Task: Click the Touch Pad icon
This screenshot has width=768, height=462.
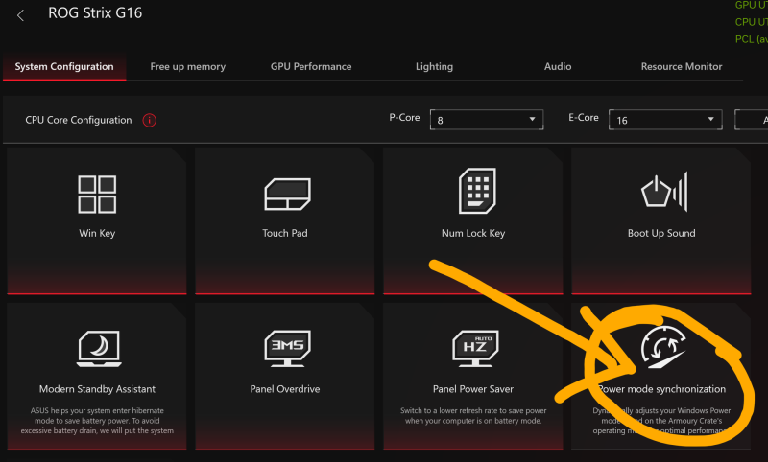Action: pos(287,194)
